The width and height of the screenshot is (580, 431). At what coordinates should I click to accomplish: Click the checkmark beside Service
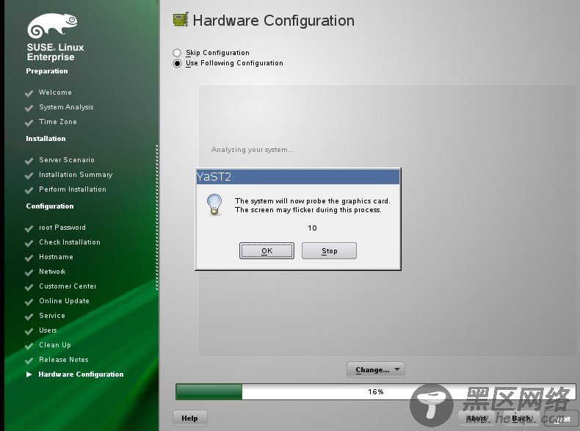[x=29, y=316]
